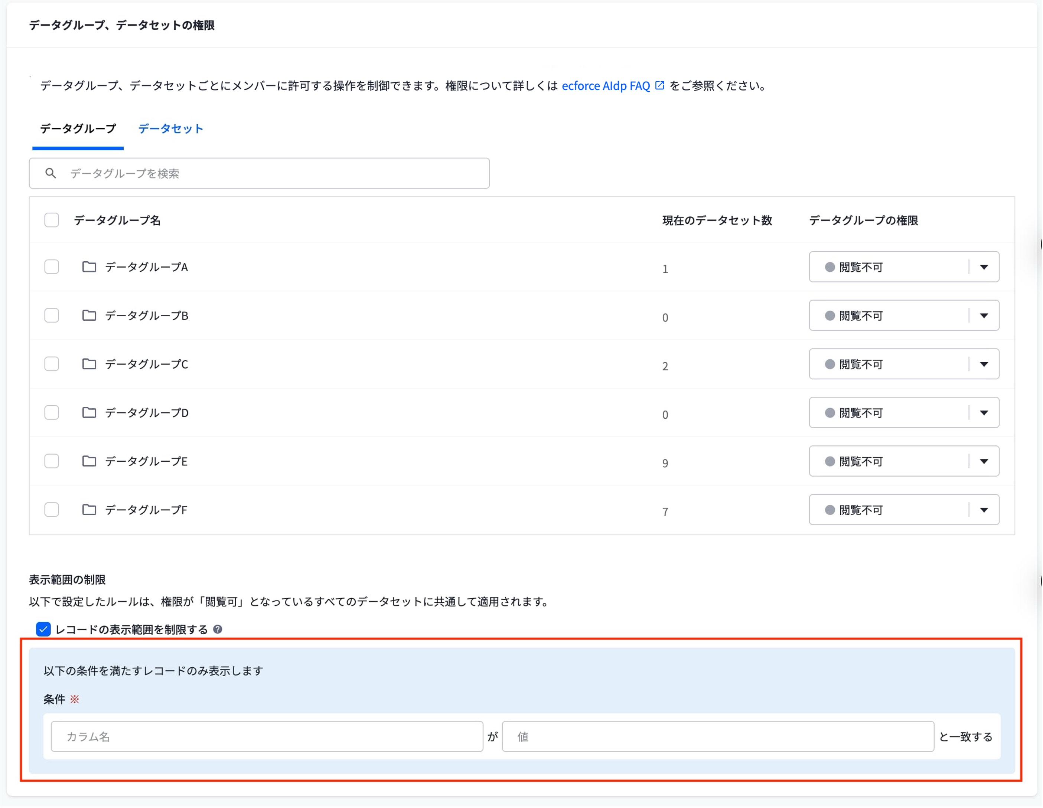Click the データグループ名 column header

(117, 220)
